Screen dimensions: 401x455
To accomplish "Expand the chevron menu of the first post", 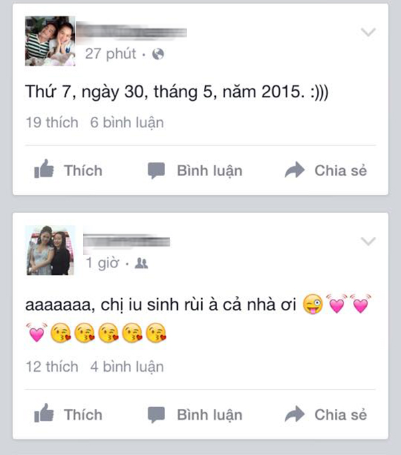I will pos(368,32).
